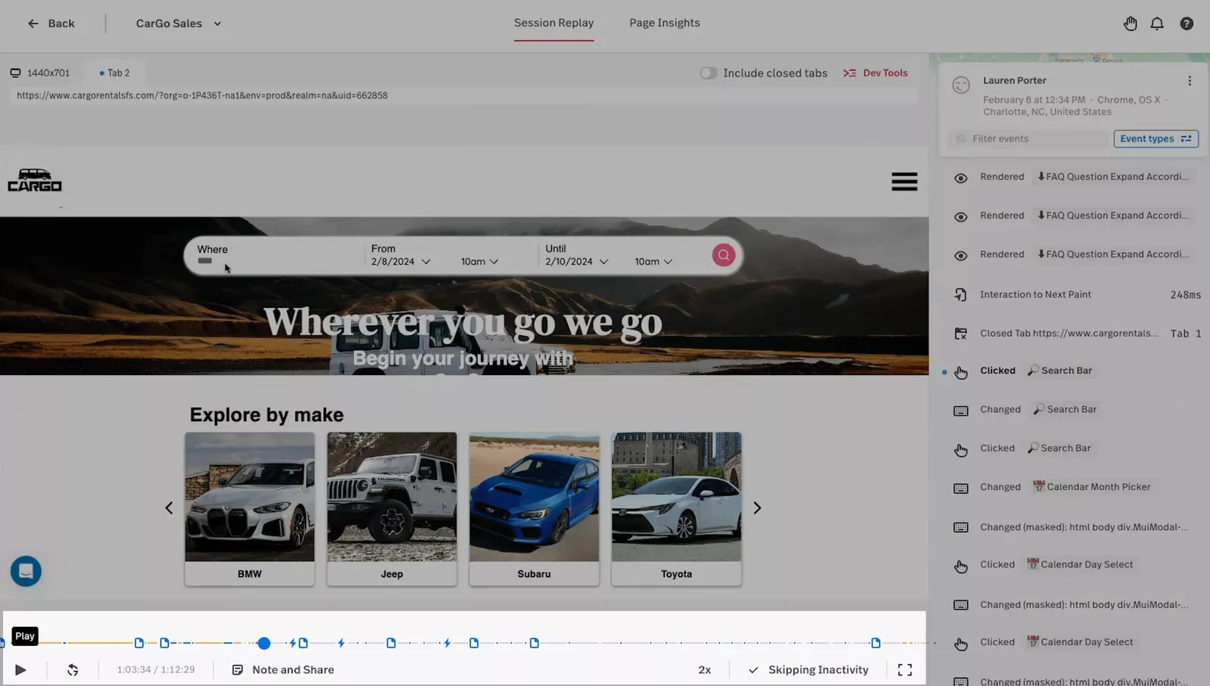Image resolution: width=1210 pixels, height=686 pixels.
Task: Open the help question mark icon
Action: pos(1187,23)
